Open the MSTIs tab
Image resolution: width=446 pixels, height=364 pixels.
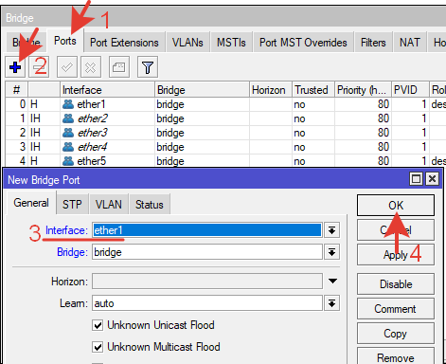[x=231, y=43]
